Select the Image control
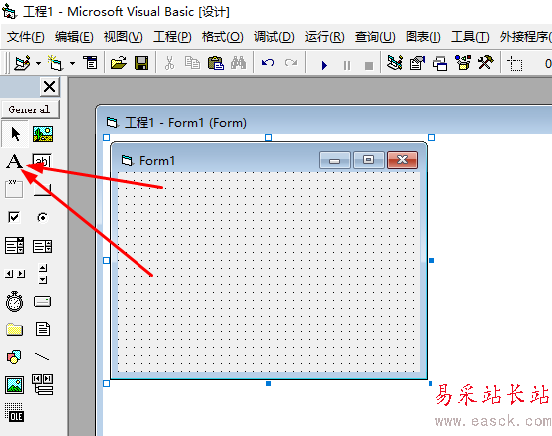 14,385
